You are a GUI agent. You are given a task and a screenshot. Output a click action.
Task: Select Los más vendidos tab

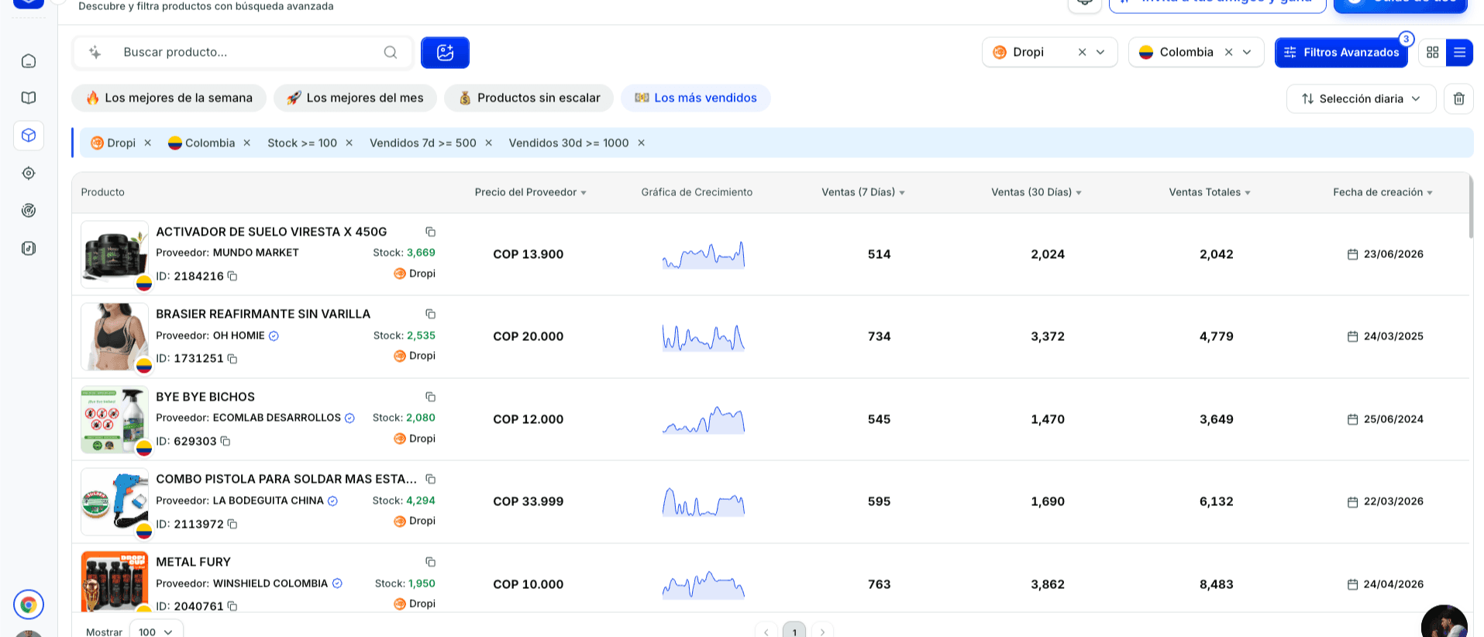coord(696,98)
